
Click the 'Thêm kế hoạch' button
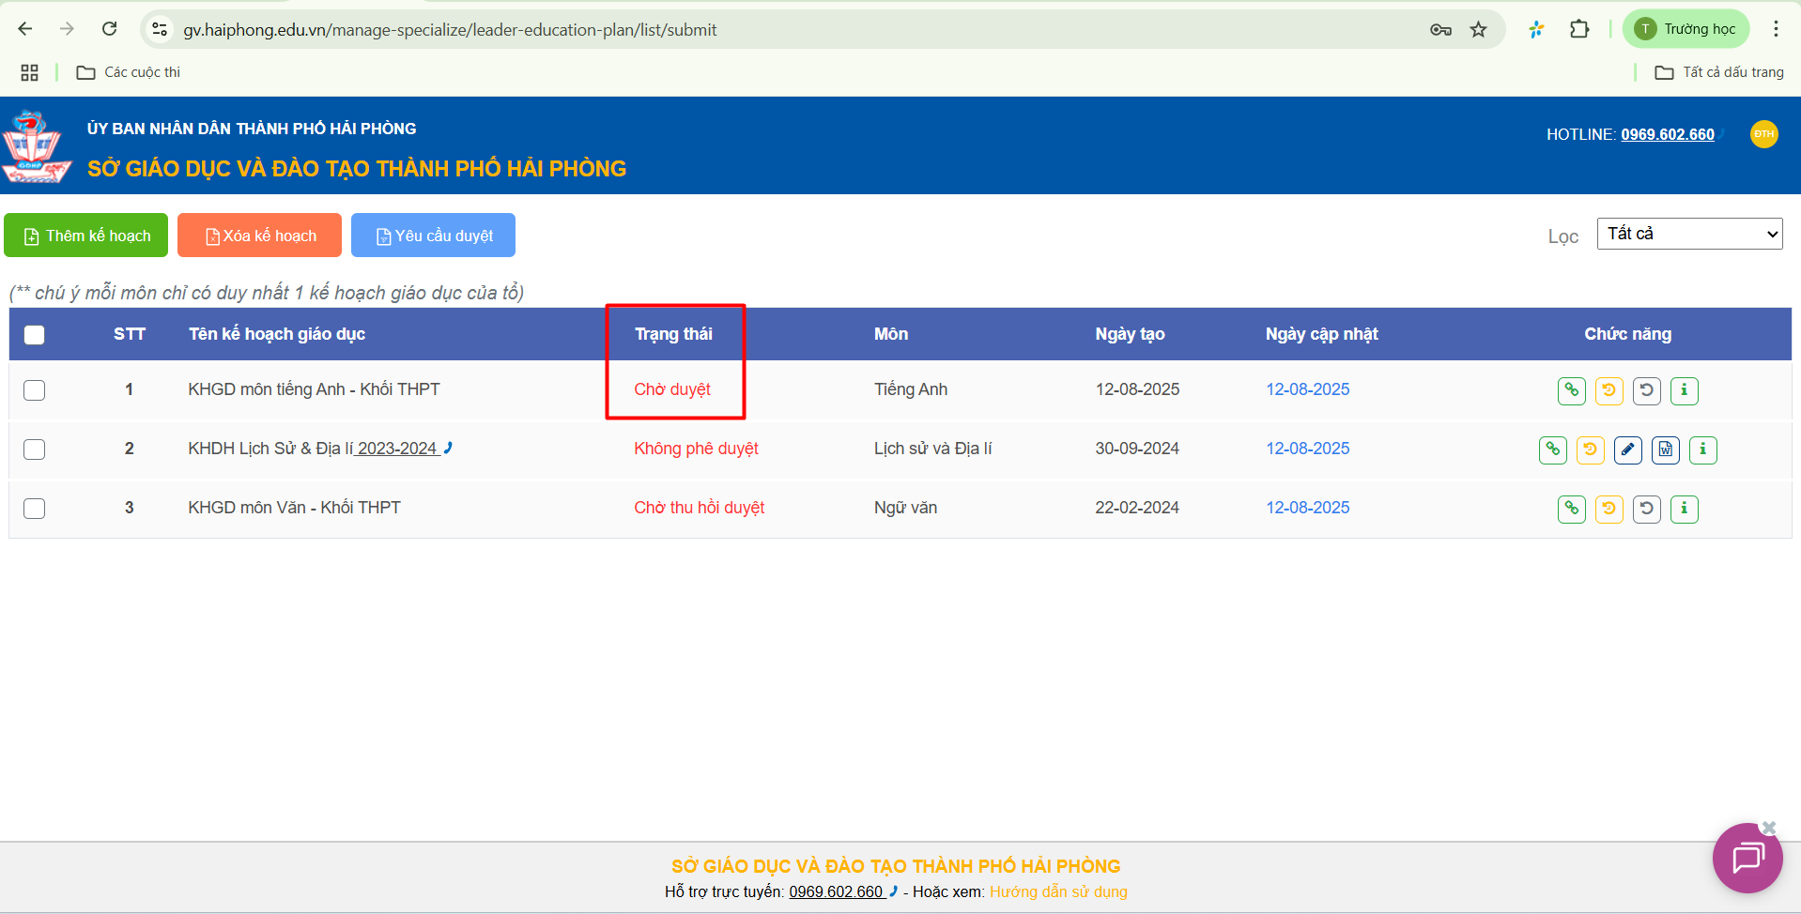click(x=86, y=236)
